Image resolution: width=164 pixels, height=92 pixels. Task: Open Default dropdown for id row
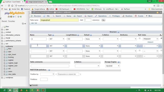point(93,39)
